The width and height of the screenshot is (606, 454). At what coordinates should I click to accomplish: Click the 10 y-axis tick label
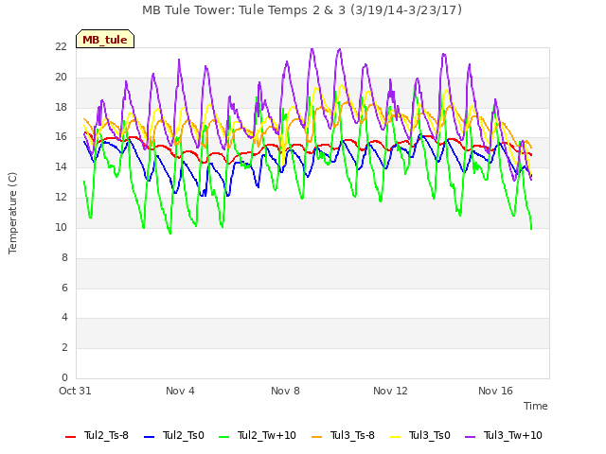61,227
